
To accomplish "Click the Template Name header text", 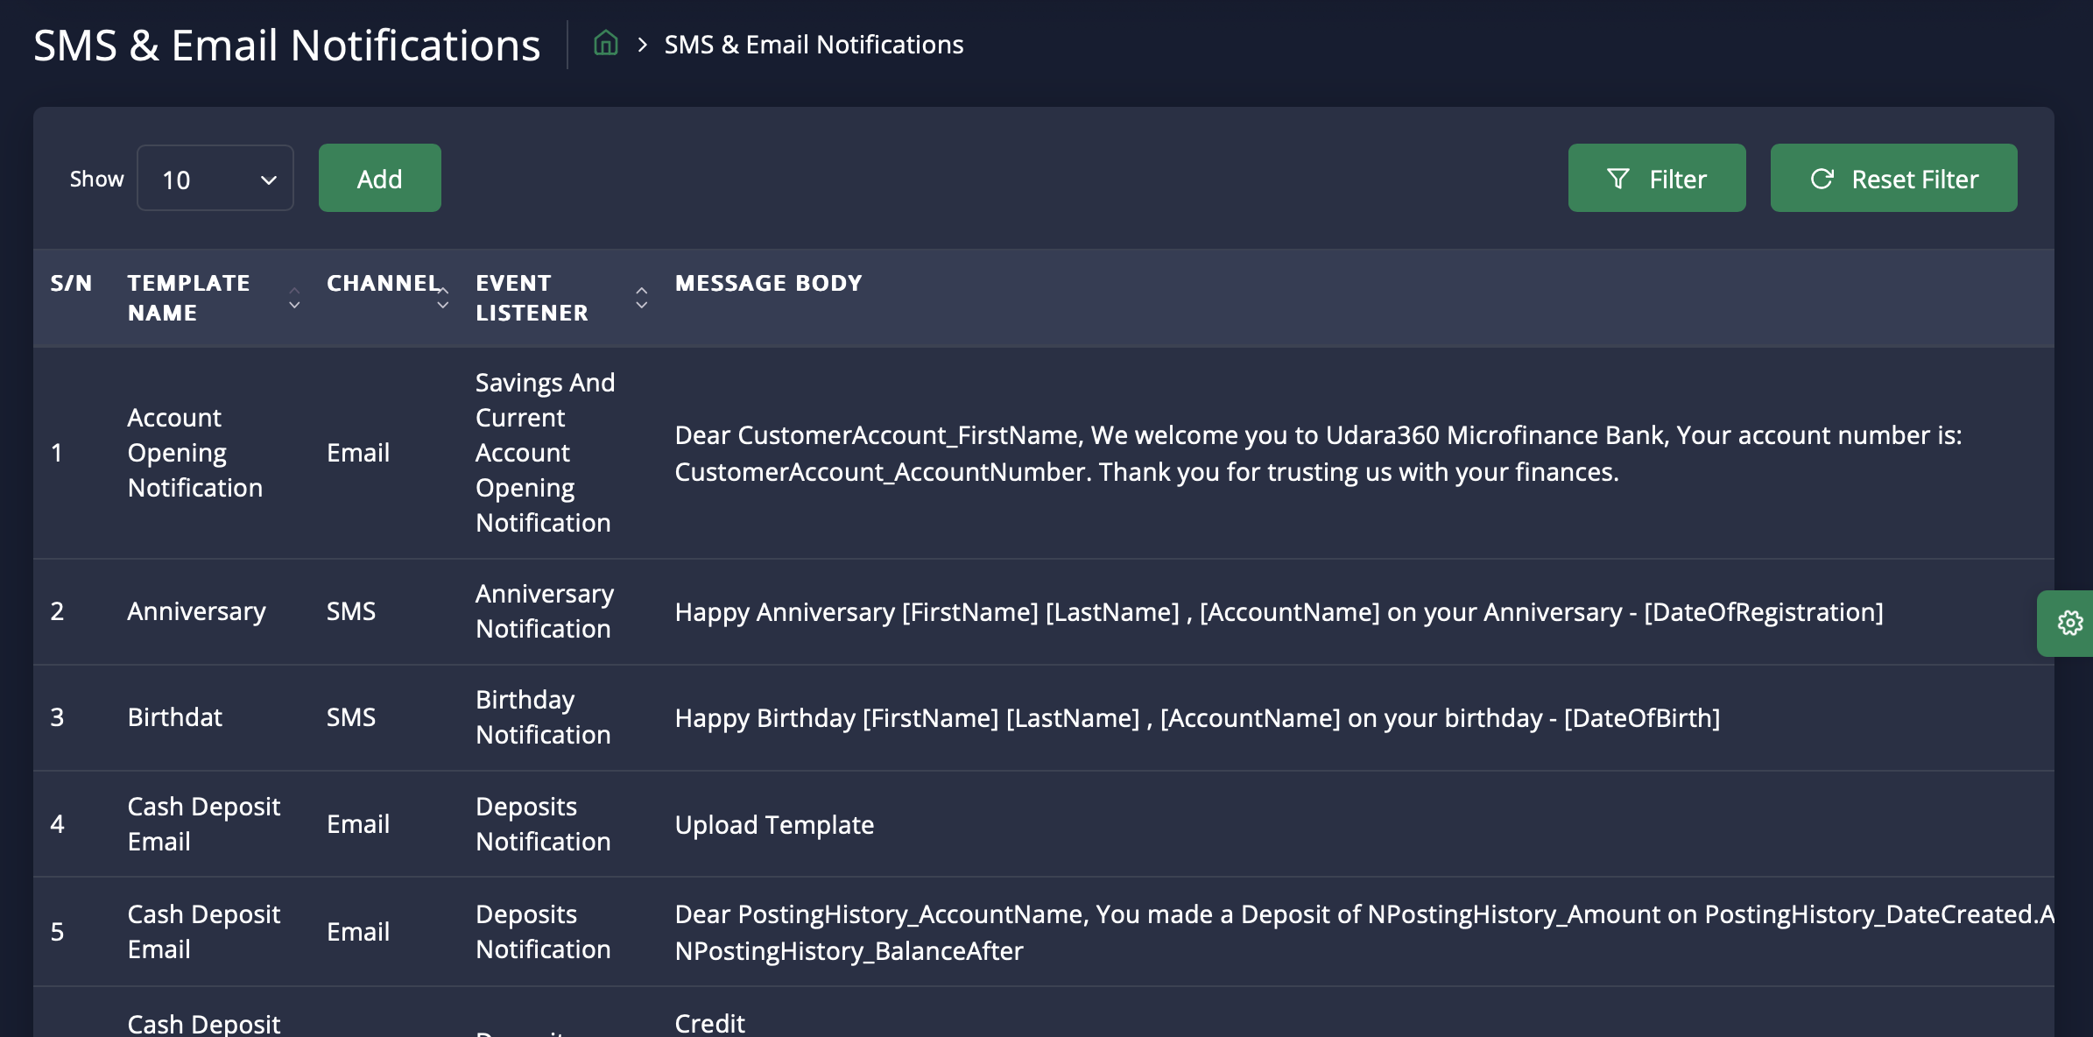I will [188, 298].
